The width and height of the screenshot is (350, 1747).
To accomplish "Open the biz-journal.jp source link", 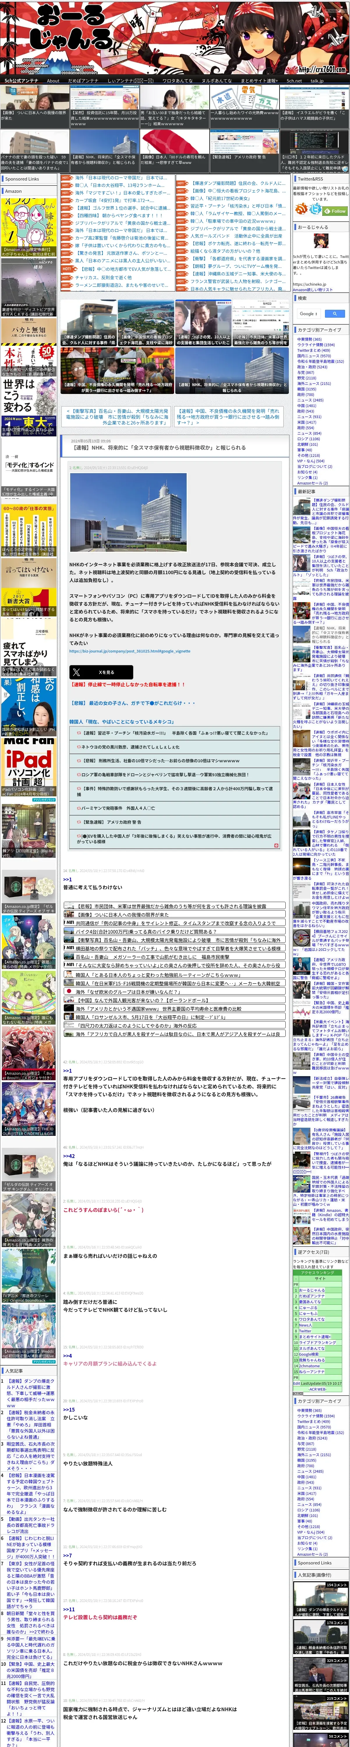I will (x=130, y=651).
